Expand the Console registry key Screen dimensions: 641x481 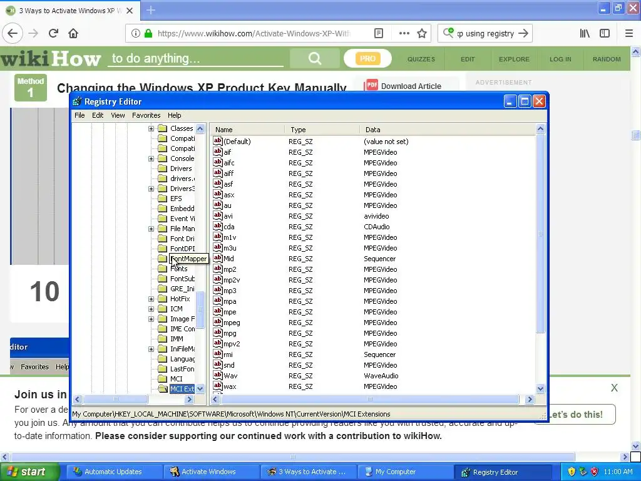(151, 158)
